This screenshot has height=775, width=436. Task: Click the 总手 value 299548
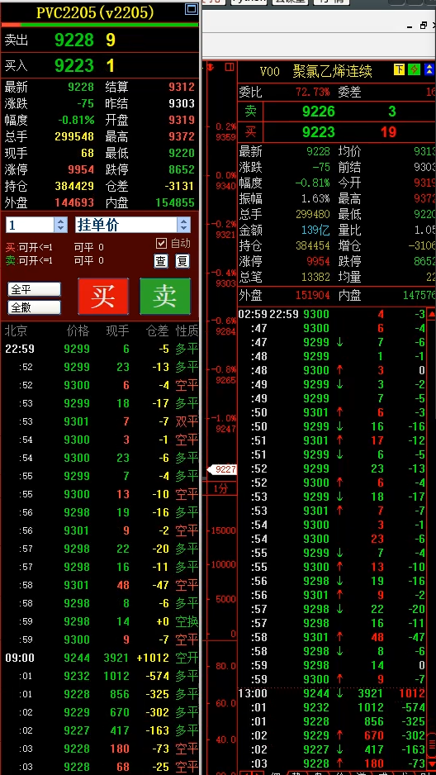pyautogui.click(x=74, y=137)
